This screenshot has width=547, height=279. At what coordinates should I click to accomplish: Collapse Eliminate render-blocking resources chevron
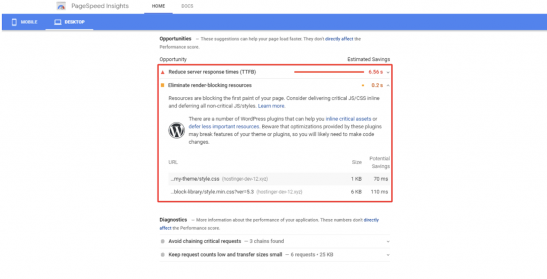[x=388, y=85]
